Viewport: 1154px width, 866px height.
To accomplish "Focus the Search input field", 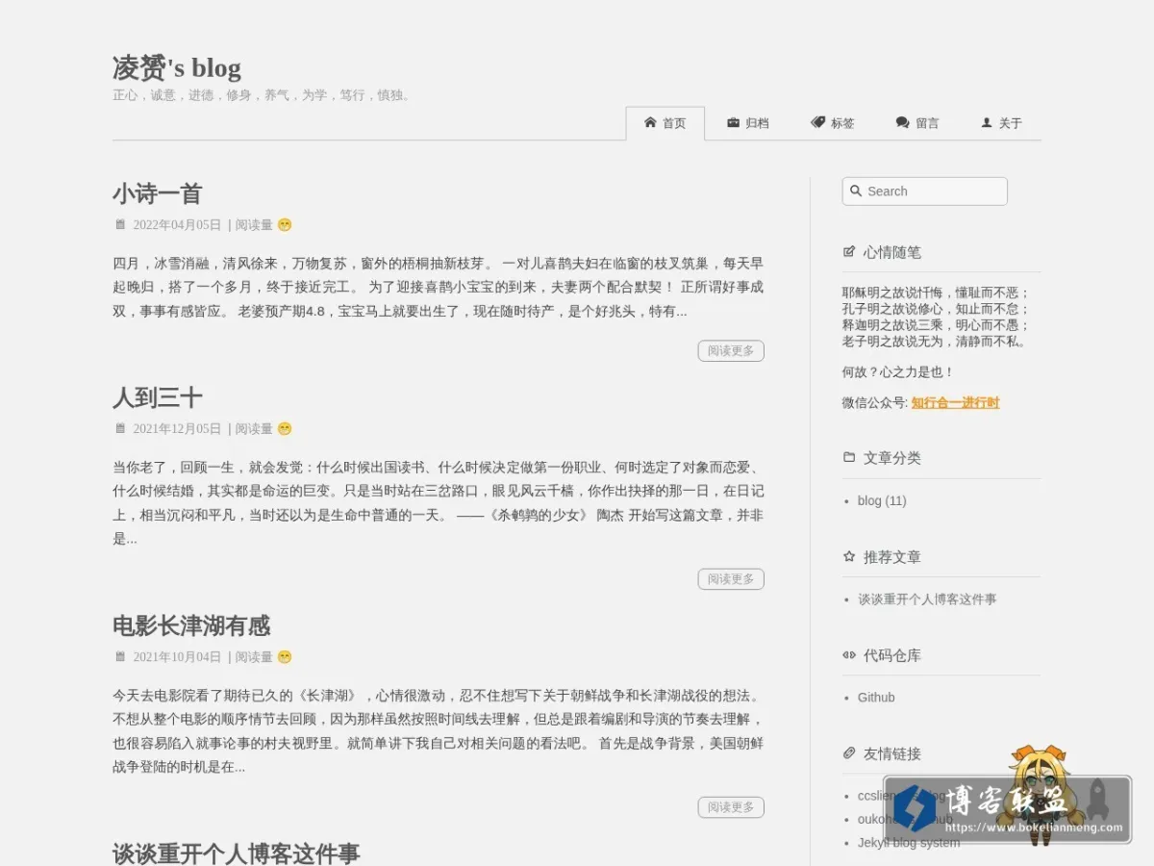I will (x=925, y=191).
